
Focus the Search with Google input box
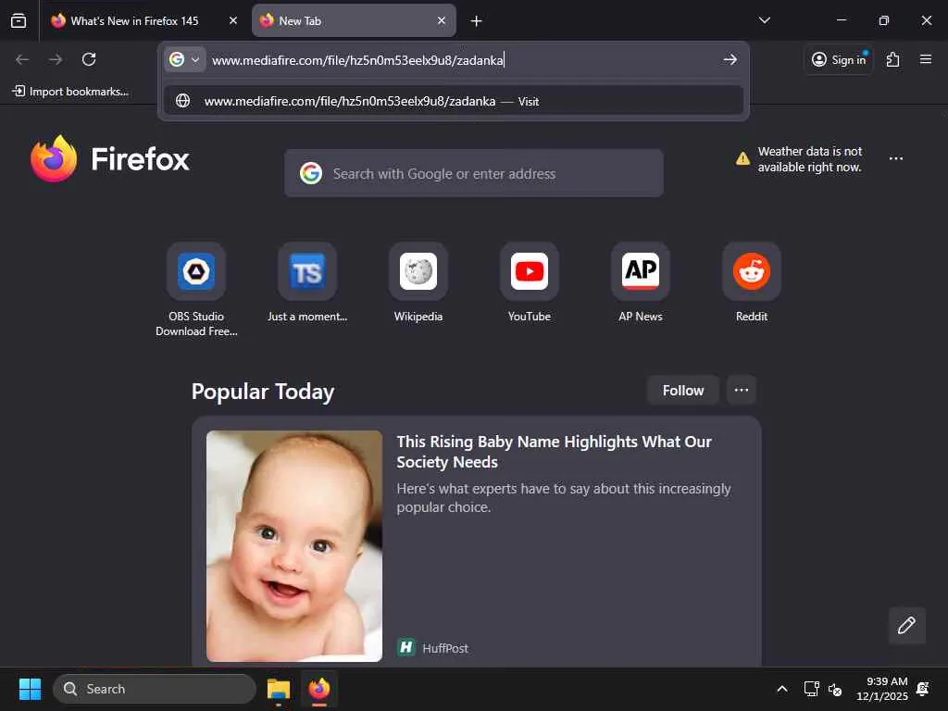pyautogui.click(x=473, y=173)
